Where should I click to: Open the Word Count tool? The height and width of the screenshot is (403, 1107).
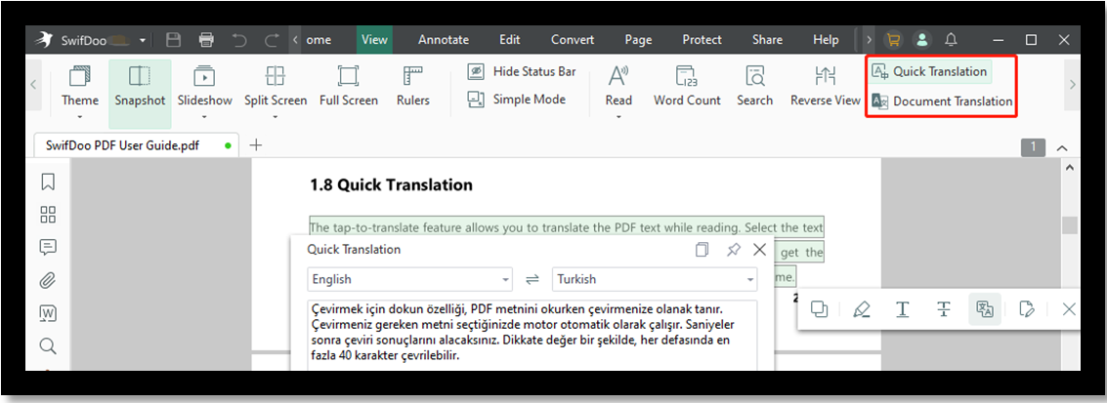click(x=687, y=85)
